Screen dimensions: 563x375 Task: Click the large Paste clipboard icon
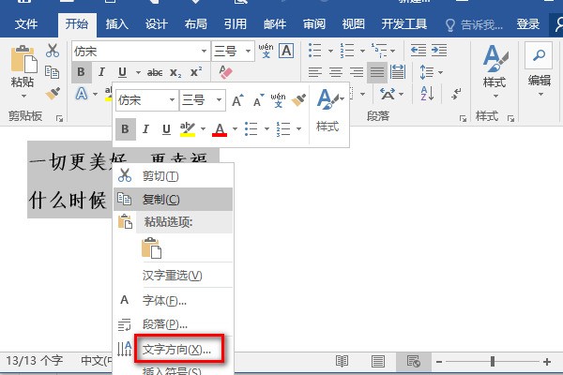click(x=23, y=59)
